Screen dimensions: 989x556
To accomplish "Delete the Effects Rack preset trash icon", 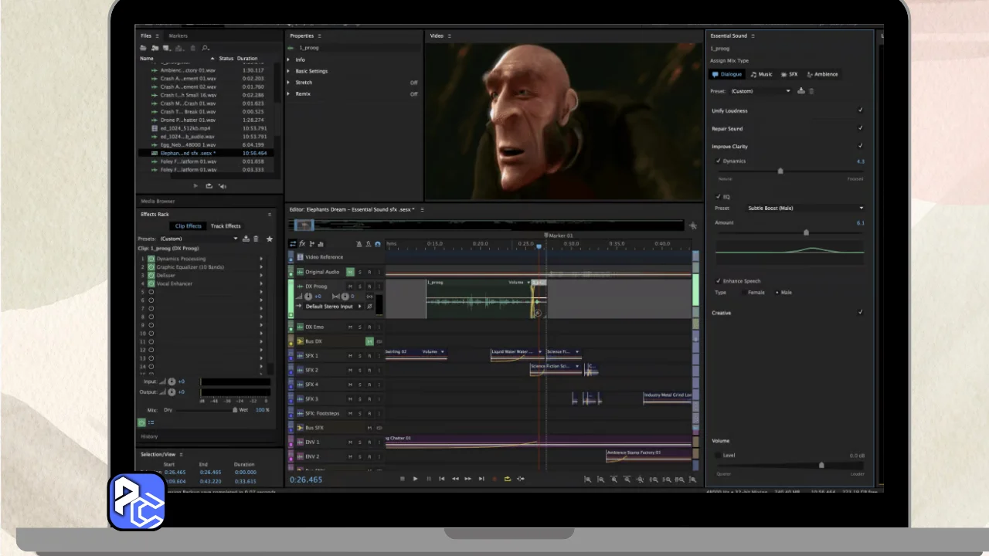I will (x=256, y=239).
